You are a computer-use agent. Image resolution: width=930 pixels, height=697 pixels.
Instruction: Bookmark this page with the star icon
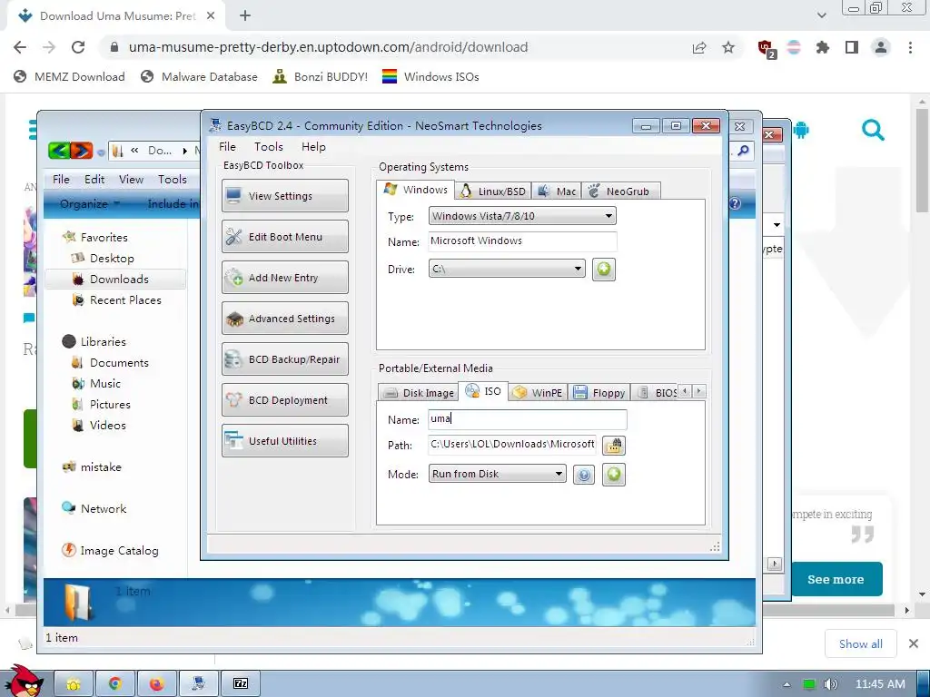tap(728, 47)
